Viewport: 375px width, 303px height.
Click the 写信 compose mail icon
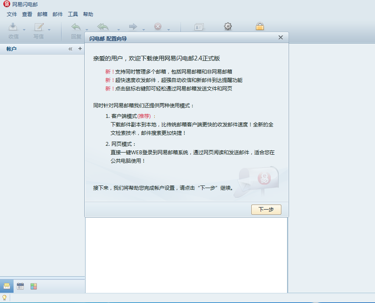click(38, 27)
